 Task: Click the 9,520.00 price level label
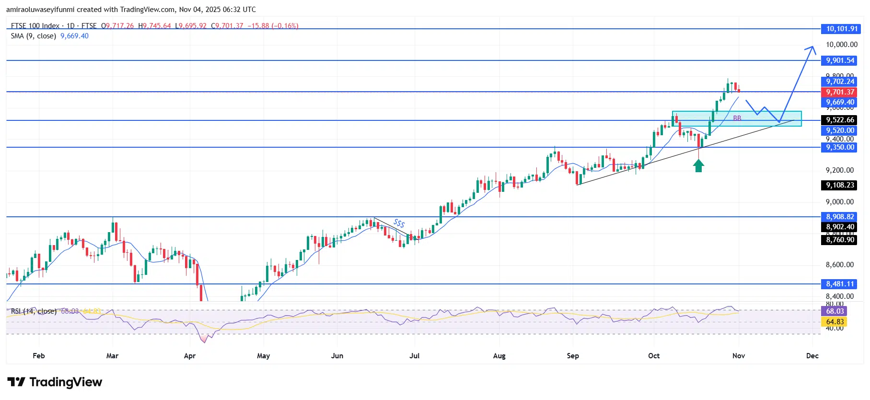tap(840, 130)
